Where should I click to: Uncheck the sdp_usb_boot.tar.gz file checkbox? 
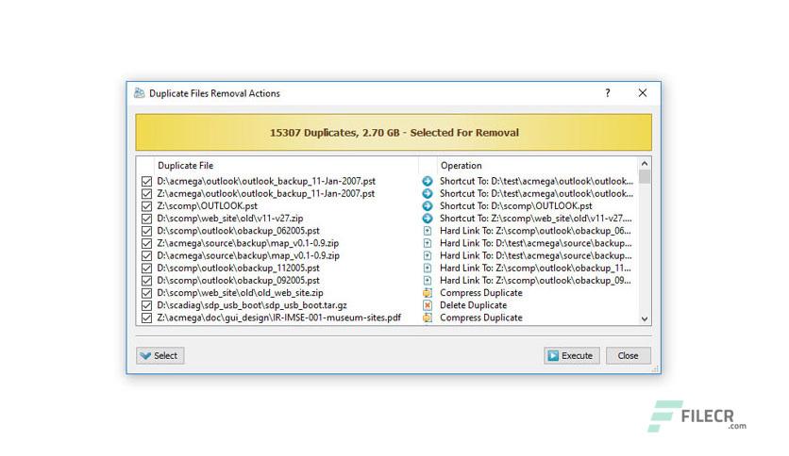tap(146, 305)
